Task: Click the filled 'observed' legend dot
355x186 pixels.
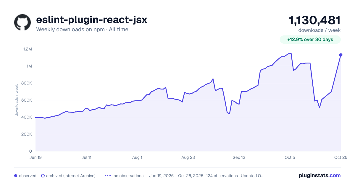Action: click(x=16, y=176)
